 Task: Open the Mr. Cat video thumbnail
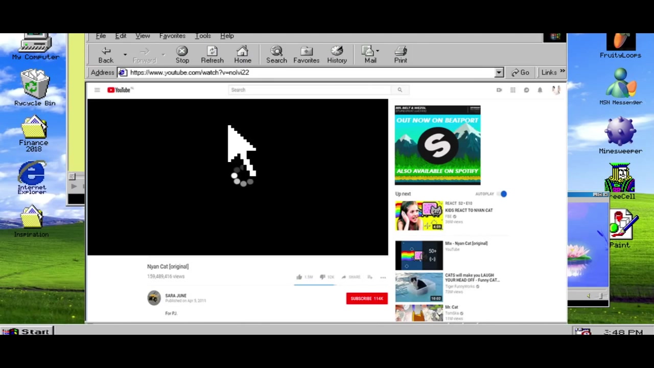[x=419, y=313]
